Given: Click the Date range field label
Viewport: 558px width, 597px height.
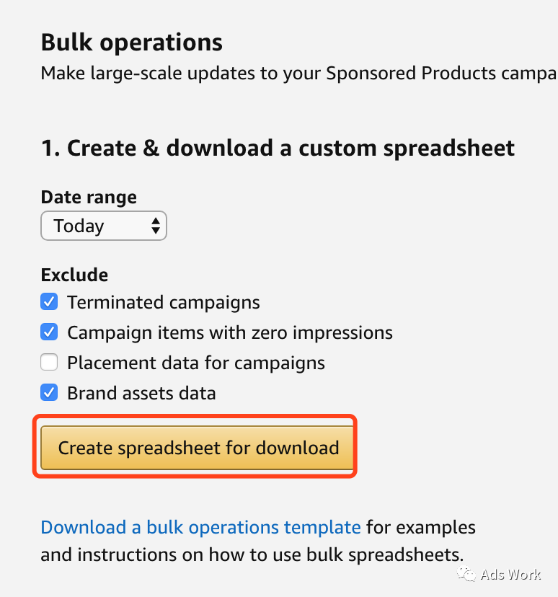Looking at the screenshot, I should (89, 198).
